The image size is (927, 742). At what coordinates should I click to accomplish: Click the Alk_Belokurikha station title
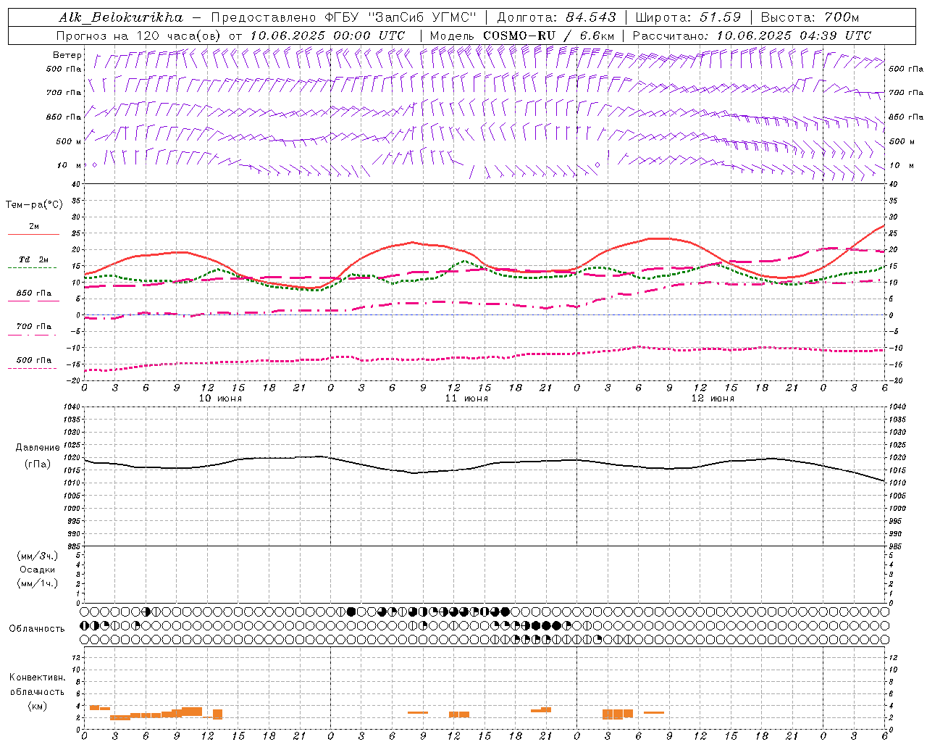click(x=122, y=17)
